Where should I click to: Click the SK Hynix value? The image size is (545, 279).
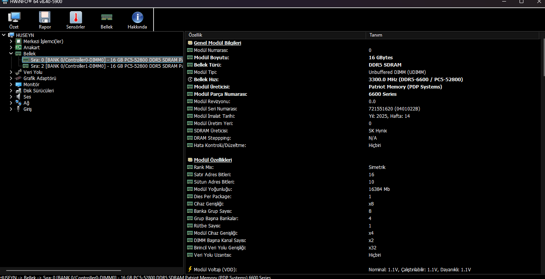click(x=378, y=131)
